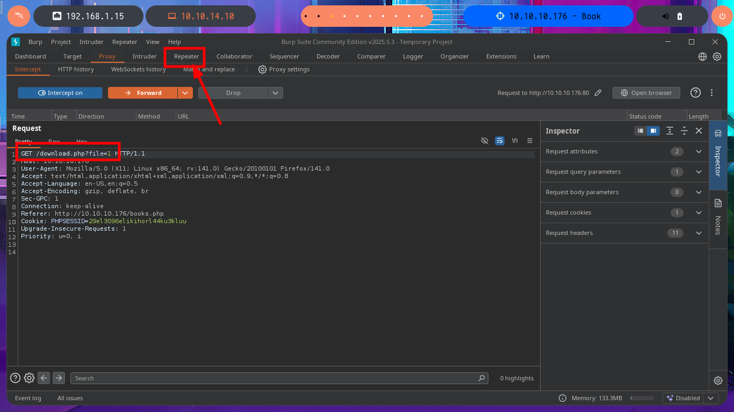This screenshot has width=734, height=412.
Task: Select the Raw request view tab
Action: pyautogui.click(x=54, y=142)
